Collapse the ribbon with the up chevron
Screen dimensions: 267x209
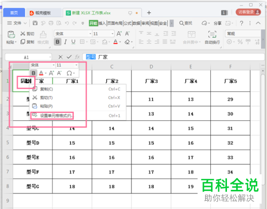[x=258, y=23]
